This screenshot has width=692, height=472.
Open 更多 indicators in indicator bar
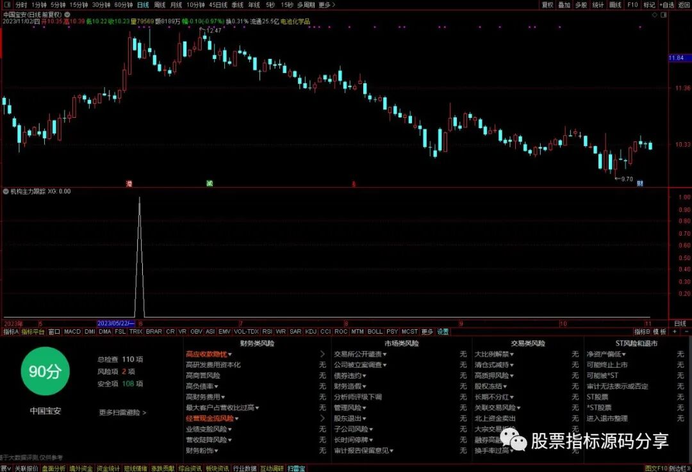tap(427, 331)
